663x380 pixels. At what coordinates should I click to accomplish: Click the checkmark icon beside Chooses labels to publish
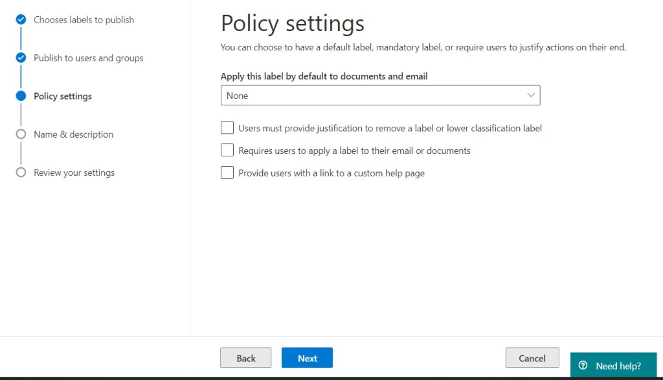[21, 20]
